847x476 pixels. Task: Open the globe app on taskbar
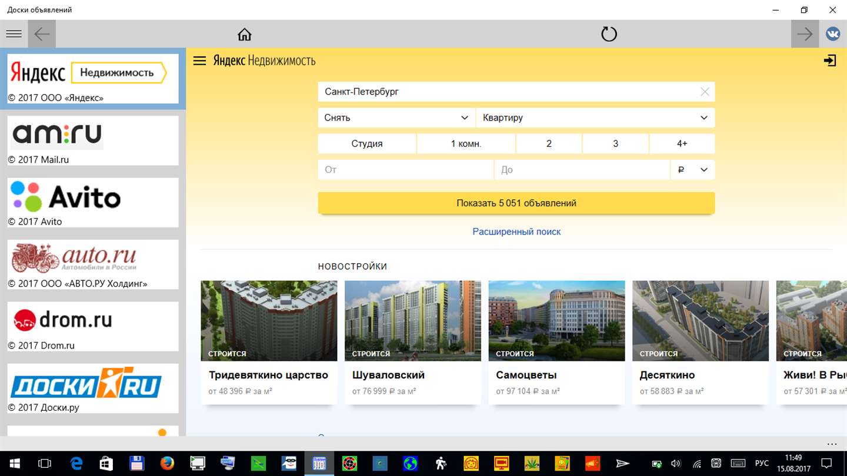click(x=410, y=464)
